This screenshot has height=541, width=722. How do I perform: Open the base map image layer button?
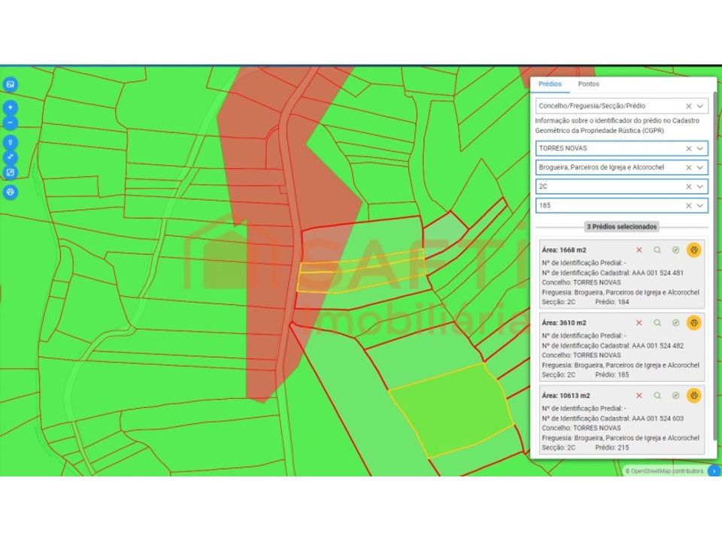(x=10, y=85)
